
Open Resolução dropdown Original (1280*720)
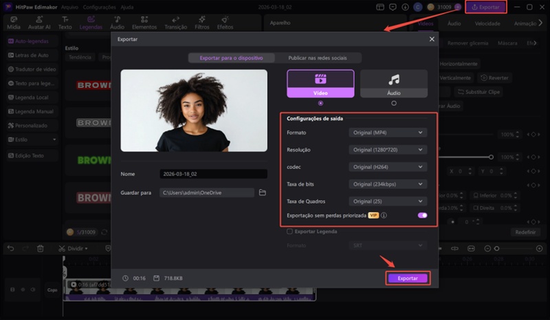[x=388, y=150]
